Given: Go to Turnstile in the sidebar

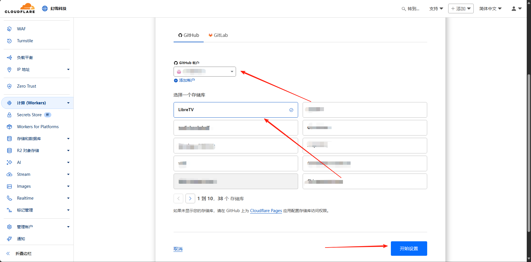Looking at the screenshot, I should (25, 41).
